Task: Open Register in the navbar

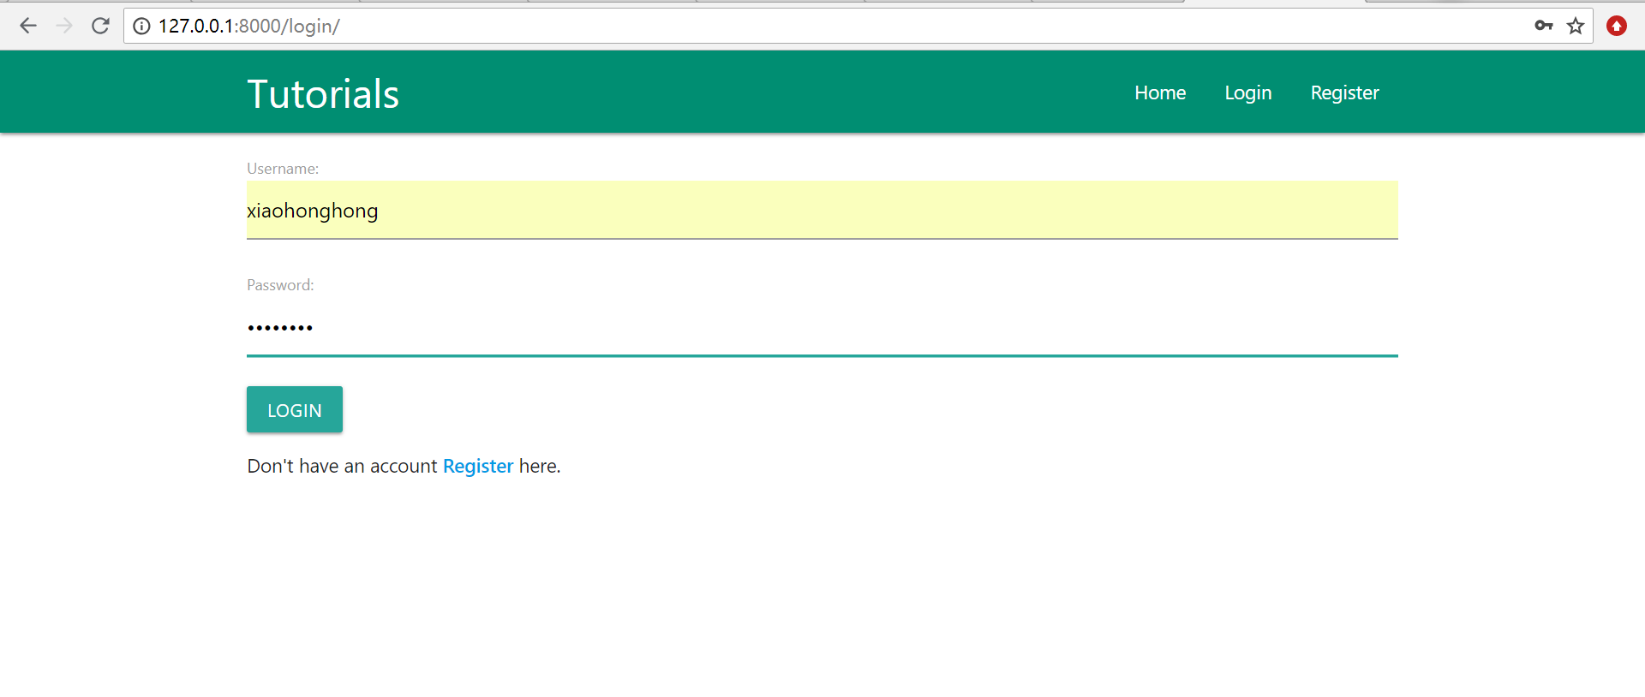Action: pos(1345,92)
